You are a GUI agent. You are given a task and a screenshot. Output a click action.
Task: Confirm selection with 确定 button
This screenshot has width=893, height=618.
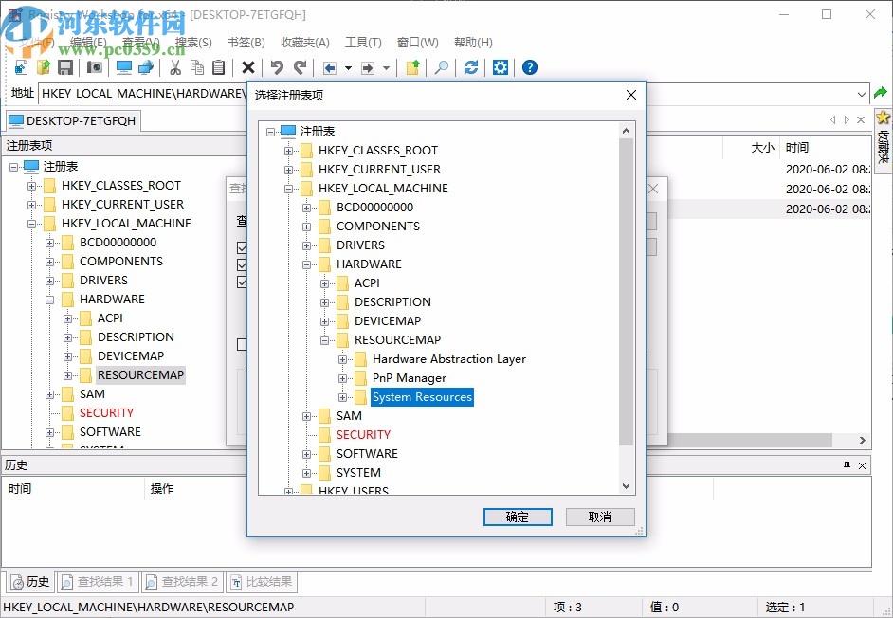518,517
